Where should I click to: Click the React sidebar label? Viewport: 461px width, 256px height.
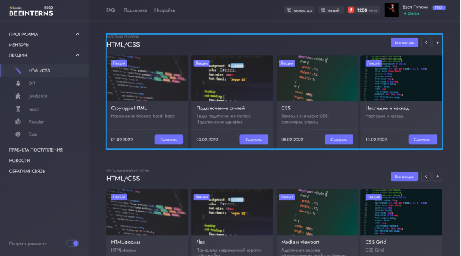click(x=33, y=109)
